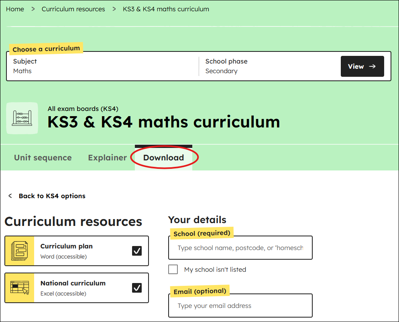Navigate to Curriculum resources via breadcrumb
399x322 pixels.
(73, 9)
